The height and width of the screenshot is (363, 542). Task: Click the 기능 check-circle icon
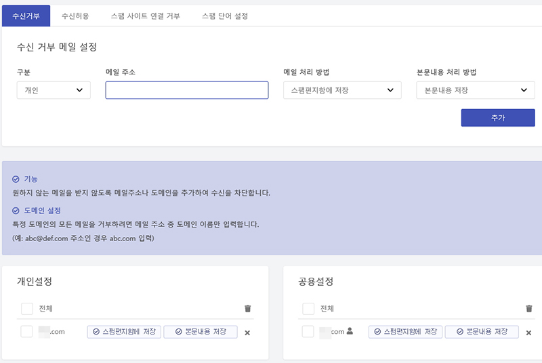(16, 179)
